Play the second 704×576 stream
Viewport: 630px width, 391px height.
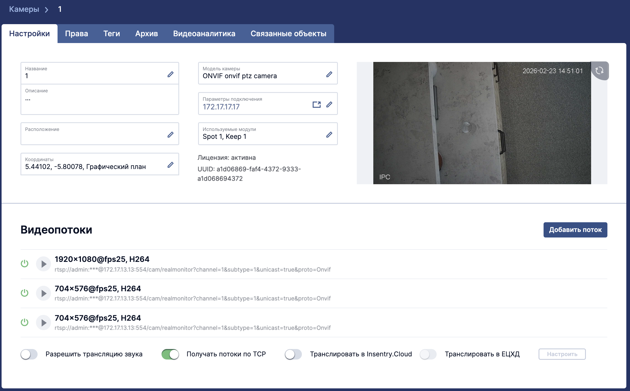(43, 323)
